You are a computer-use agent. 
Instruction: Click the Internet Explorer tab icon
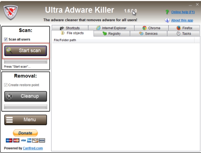pos(98,28)
